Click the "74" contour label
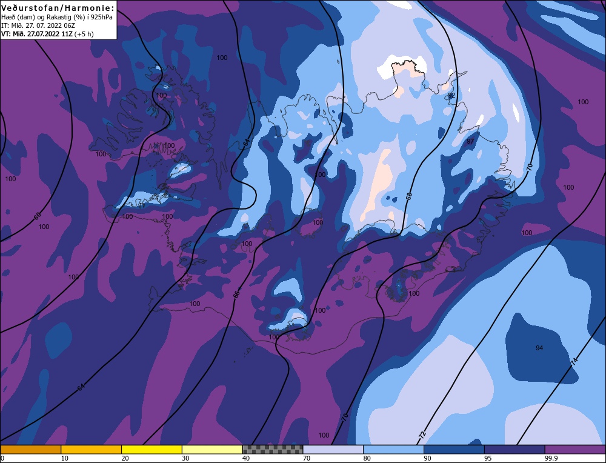Image resolution: width=606 pixels, height=463 pixels. click(574, 362)
